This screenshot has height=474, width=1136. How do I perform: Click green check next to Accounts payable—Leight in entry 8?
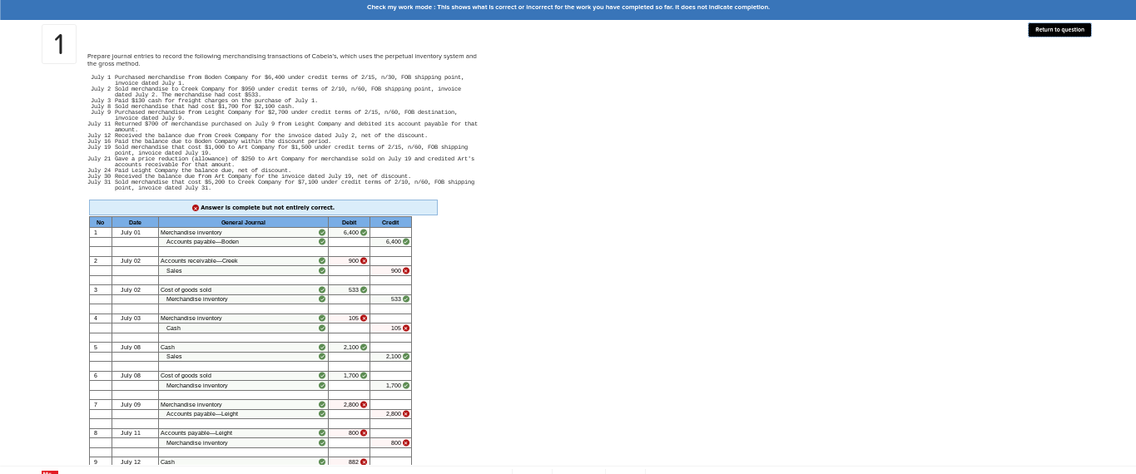[322, 433]
